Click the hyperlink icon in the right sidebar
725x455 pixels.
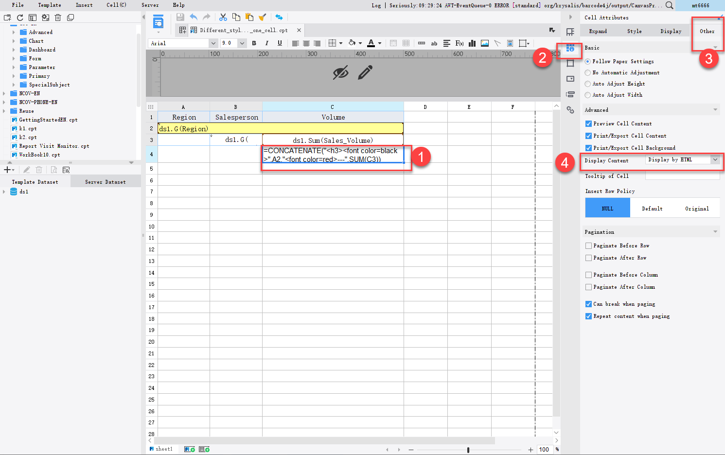point(570,109)
